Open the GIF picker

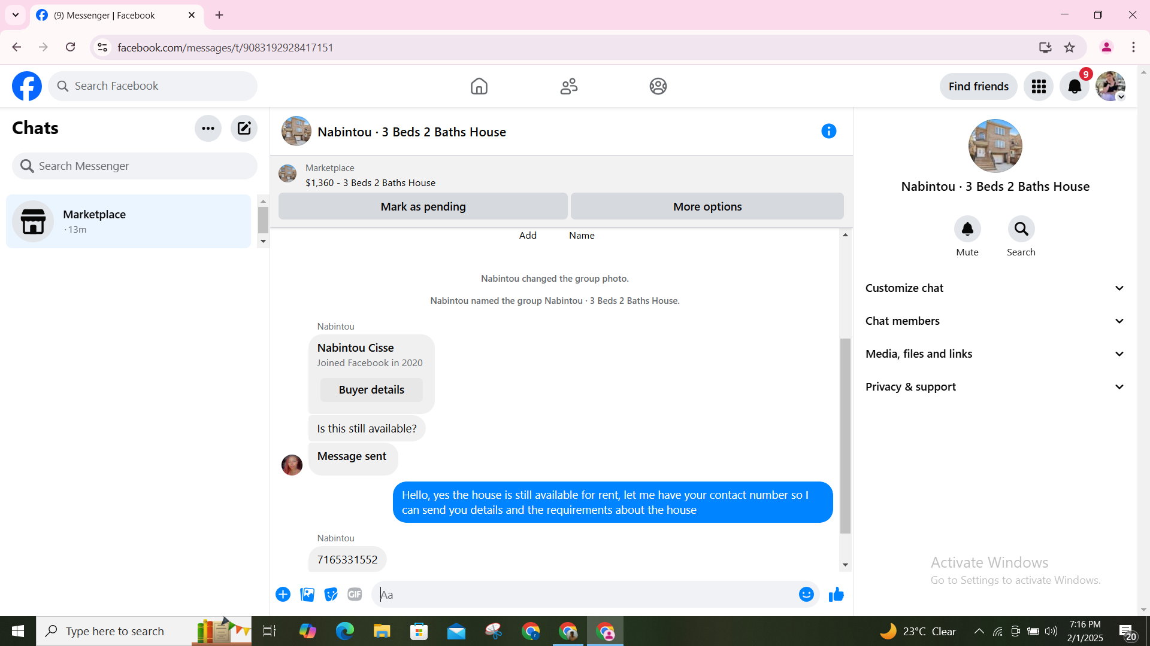[x=355, y=595]
